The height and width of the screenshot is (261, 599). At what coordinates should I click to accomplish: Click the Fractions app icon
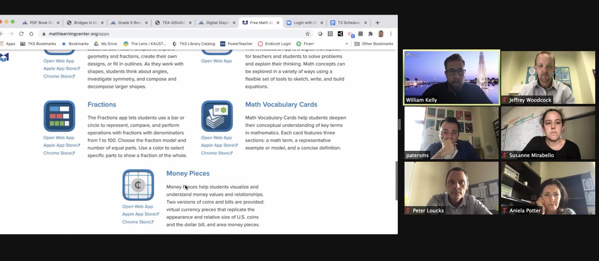click(59, 116)
